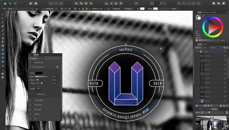This screenshot has width=229, height=130.
Task: Select the Node tool
Action: coord(3,19)
